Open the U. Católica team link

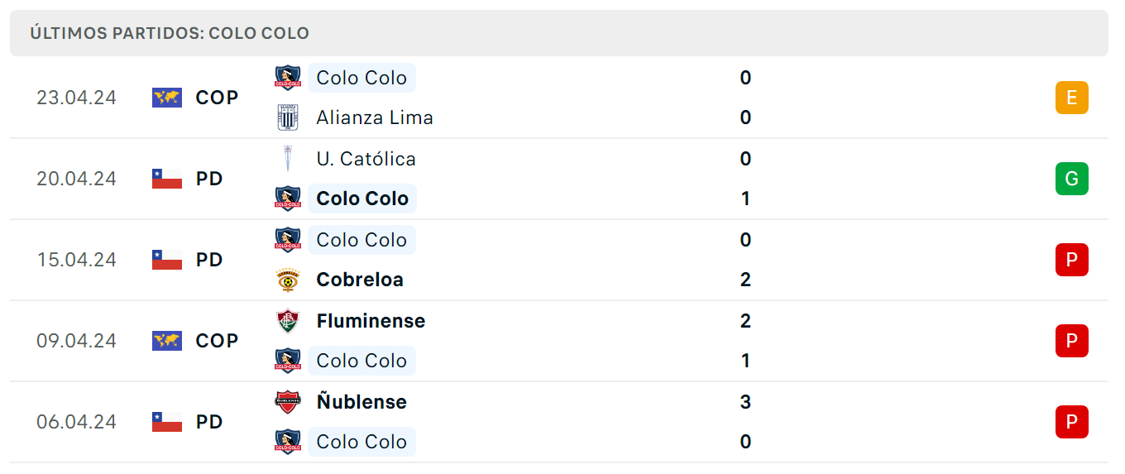coord(366,159)
